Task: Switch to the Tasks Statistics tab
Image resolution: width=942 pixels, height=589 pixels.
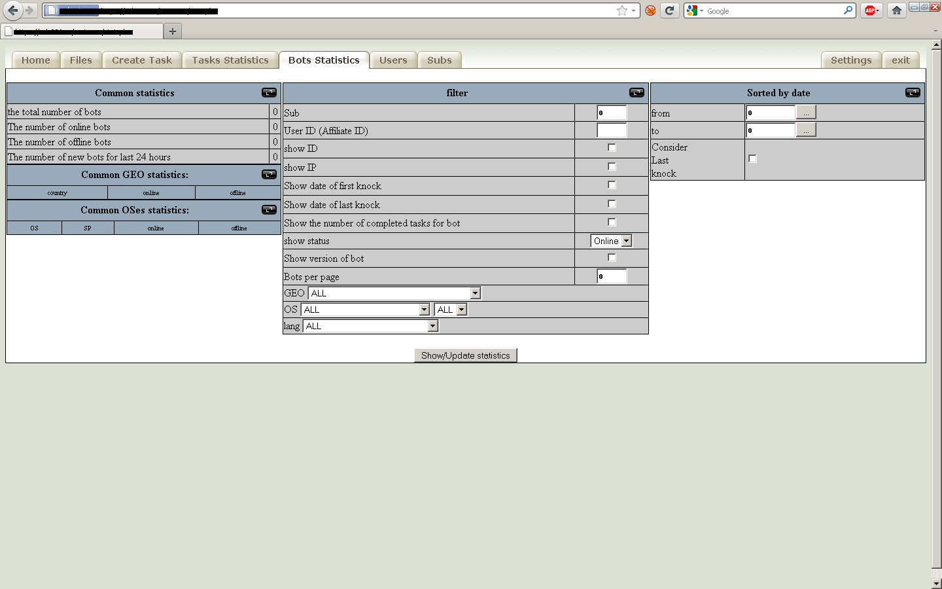Action: [x=230, y=60]
